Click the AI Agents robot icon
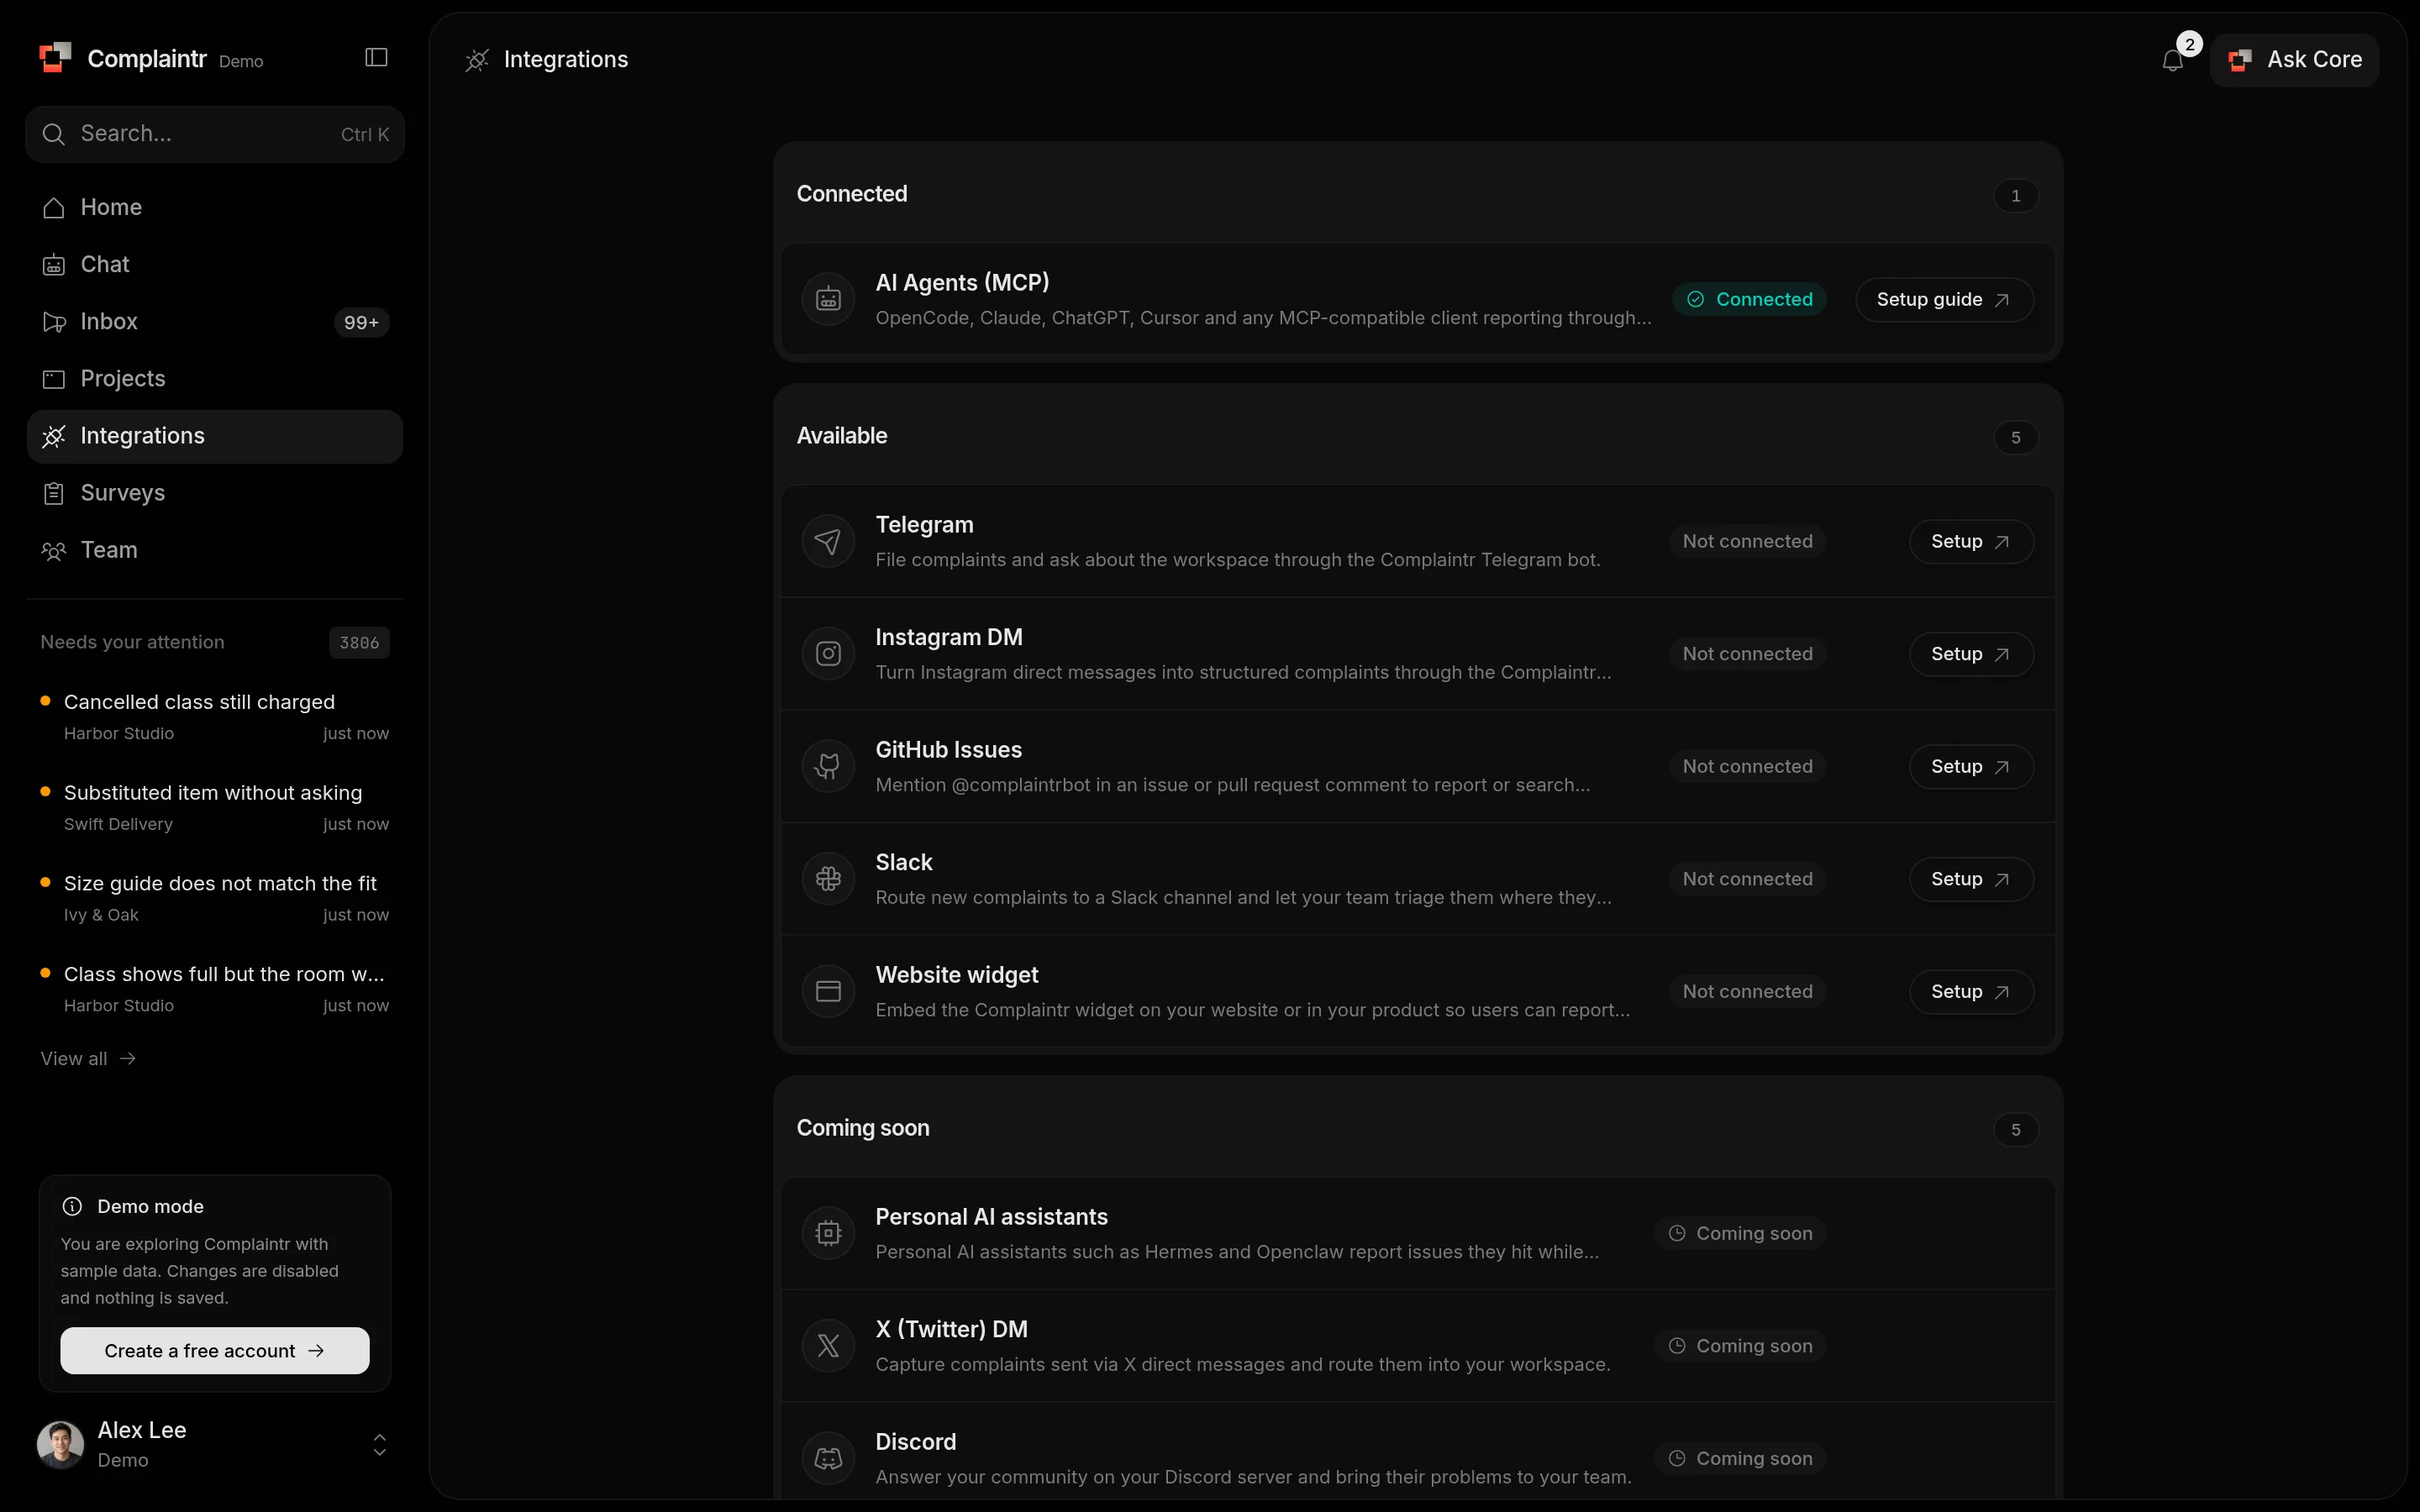 coord(828,299)
